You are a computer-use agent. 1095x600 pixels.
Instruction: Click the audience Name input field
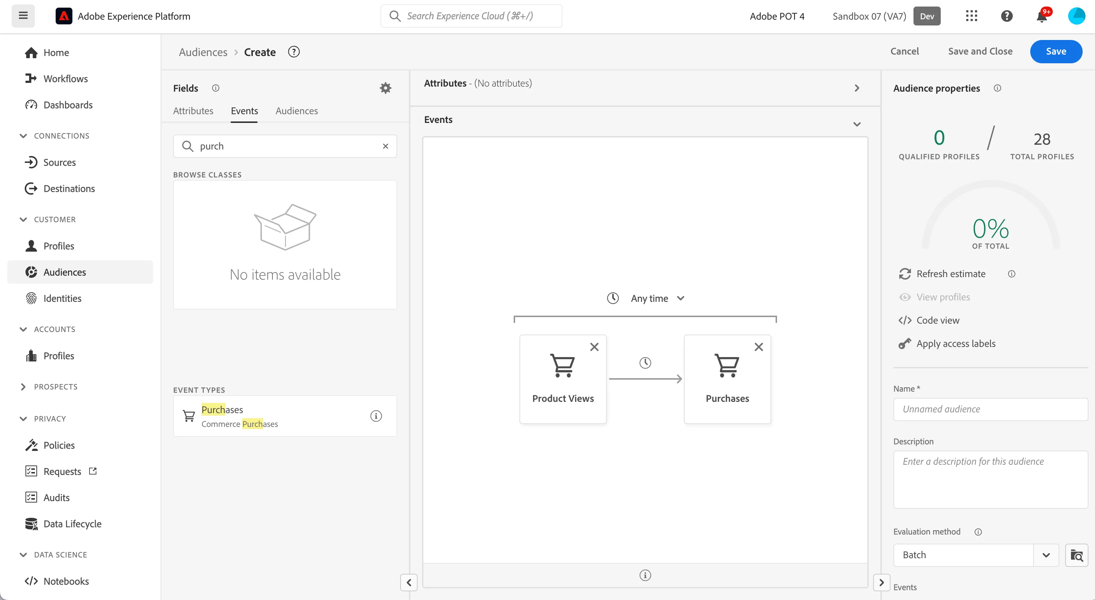pos(991,409)
